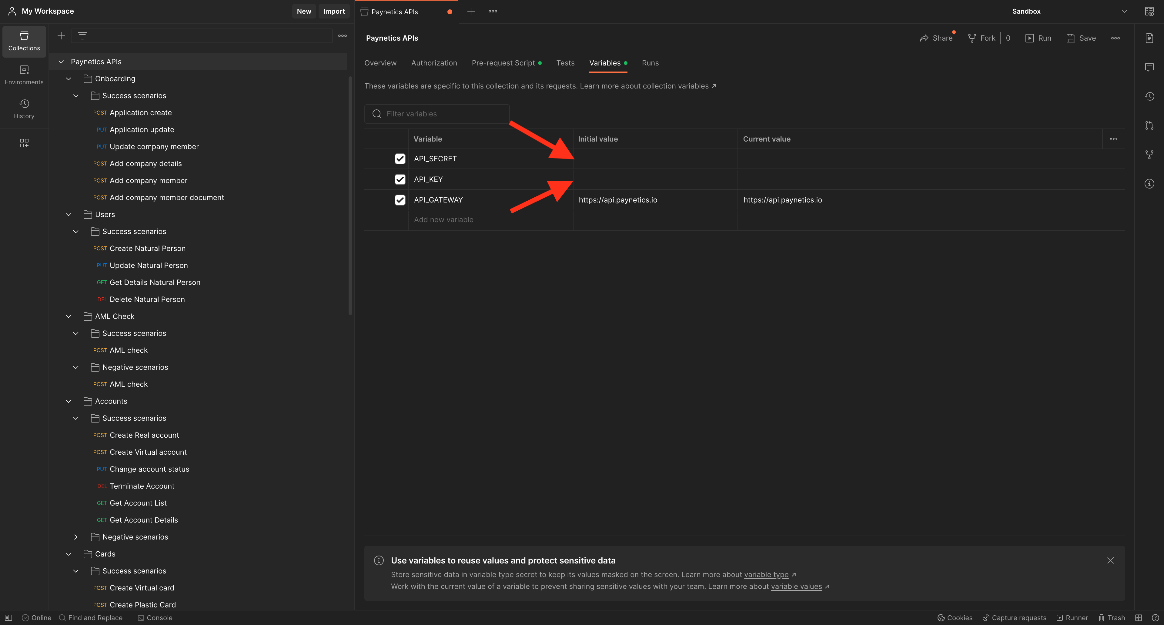Screen dimensions: 1164x625
Task: Open the collection variables link
Action: (675, 86)
